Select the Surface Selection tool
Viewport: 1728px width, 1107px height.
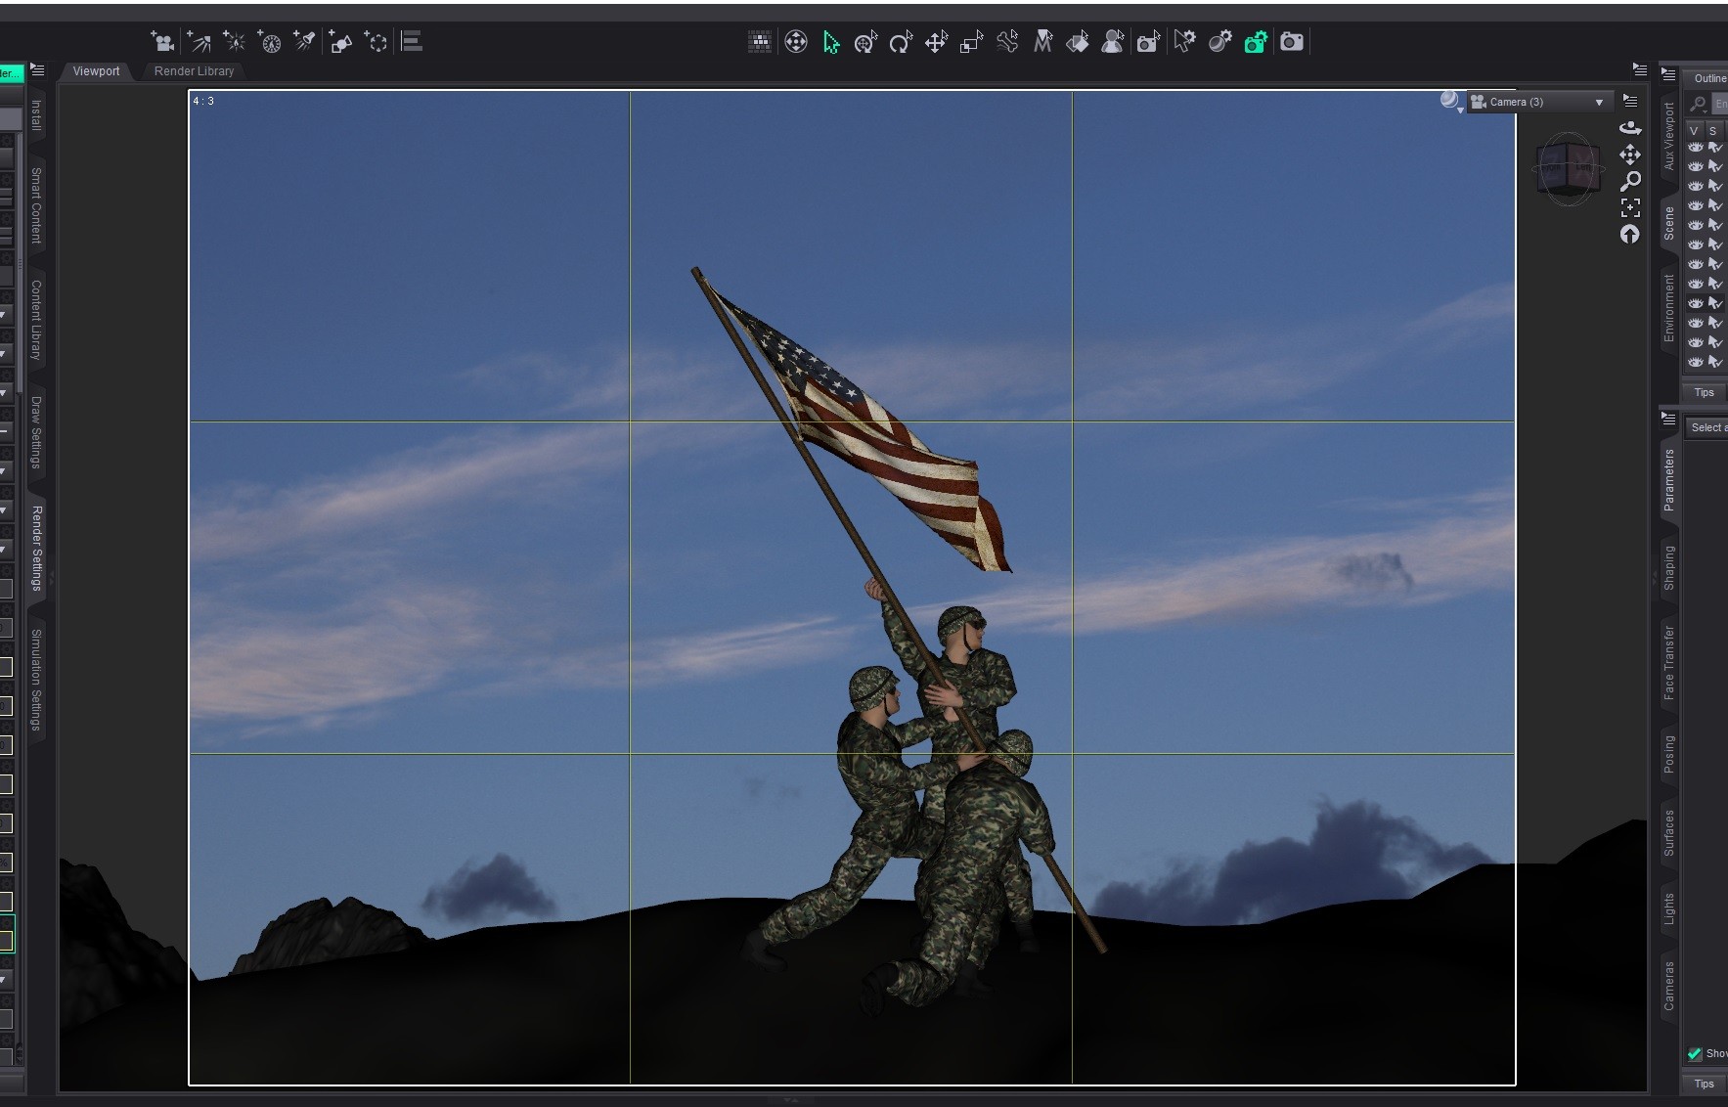click(1077, 42)
